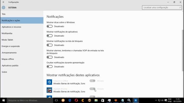Open Action Center notification icon
The height and width of the screenshot is (103, 184).
[x=166, y=100]
